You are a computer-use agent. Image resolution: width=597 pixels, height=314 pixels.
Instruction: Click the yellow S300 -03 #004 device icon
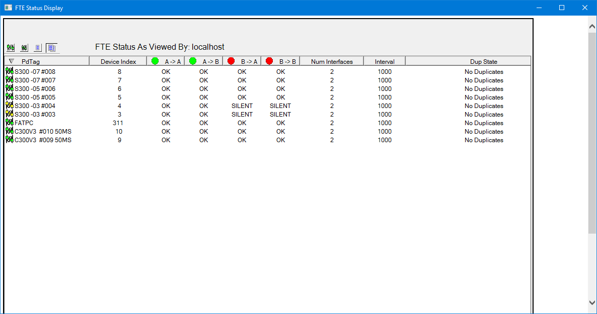pos(9,106)
